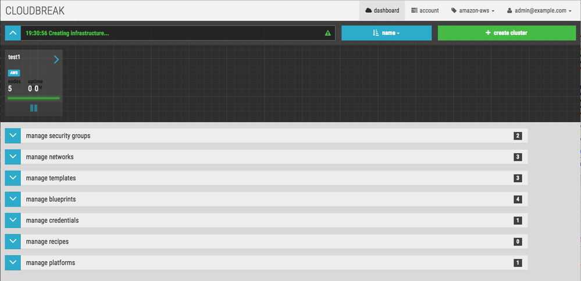This screenshot has height=281, width=581.
Task: Expand manage security groups chevron
Action: click(x=13, y=136)
